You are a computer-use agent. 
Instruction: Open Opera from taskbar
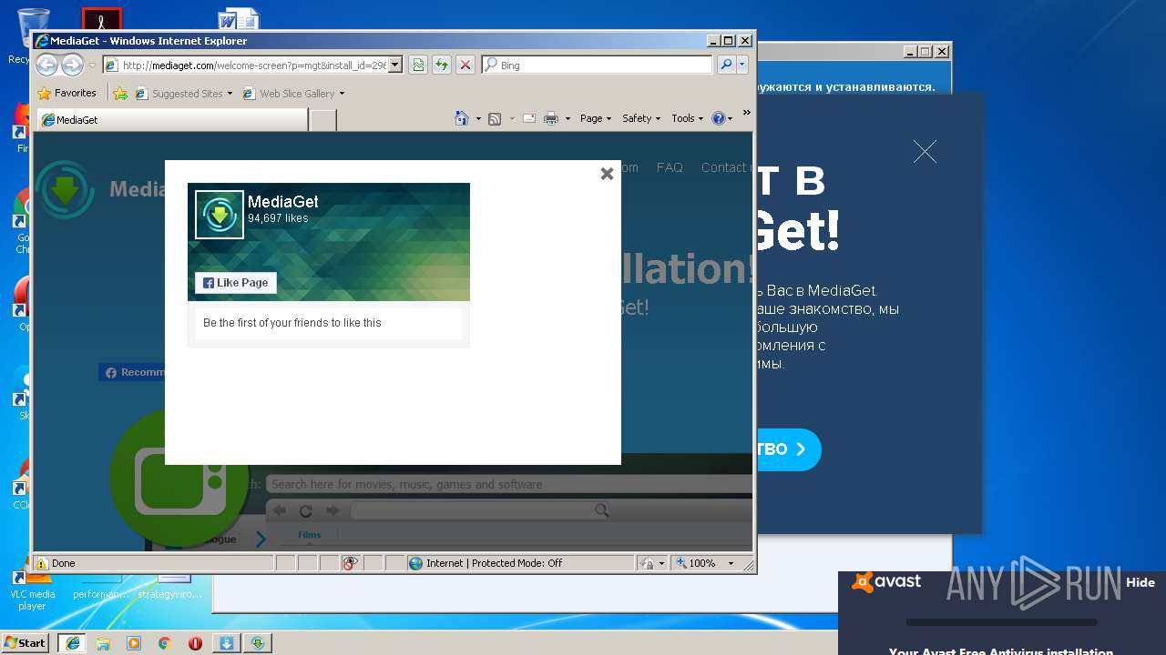pyautogui.click(x=195, y=643)
